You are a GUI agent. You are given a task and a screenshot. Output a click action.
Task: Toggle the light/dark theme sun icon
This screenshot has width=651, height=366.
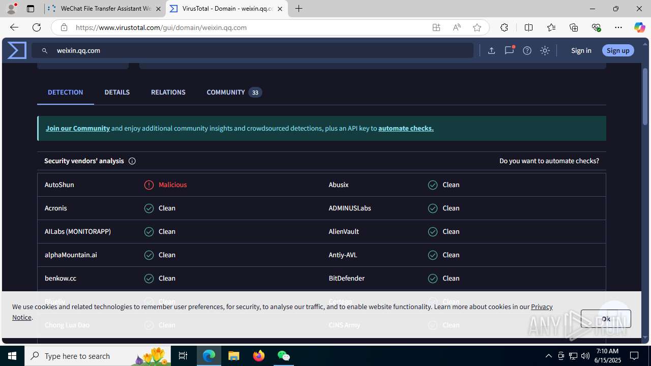pos(545,50)
